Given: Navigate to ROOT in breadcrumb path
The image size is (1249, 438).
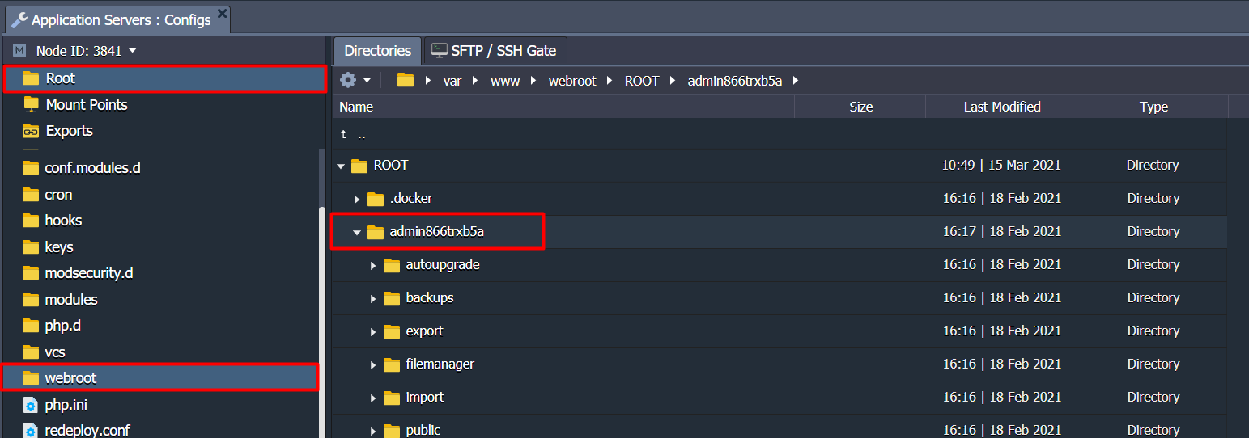Looking at the screenshot, I should pos(642,81).
